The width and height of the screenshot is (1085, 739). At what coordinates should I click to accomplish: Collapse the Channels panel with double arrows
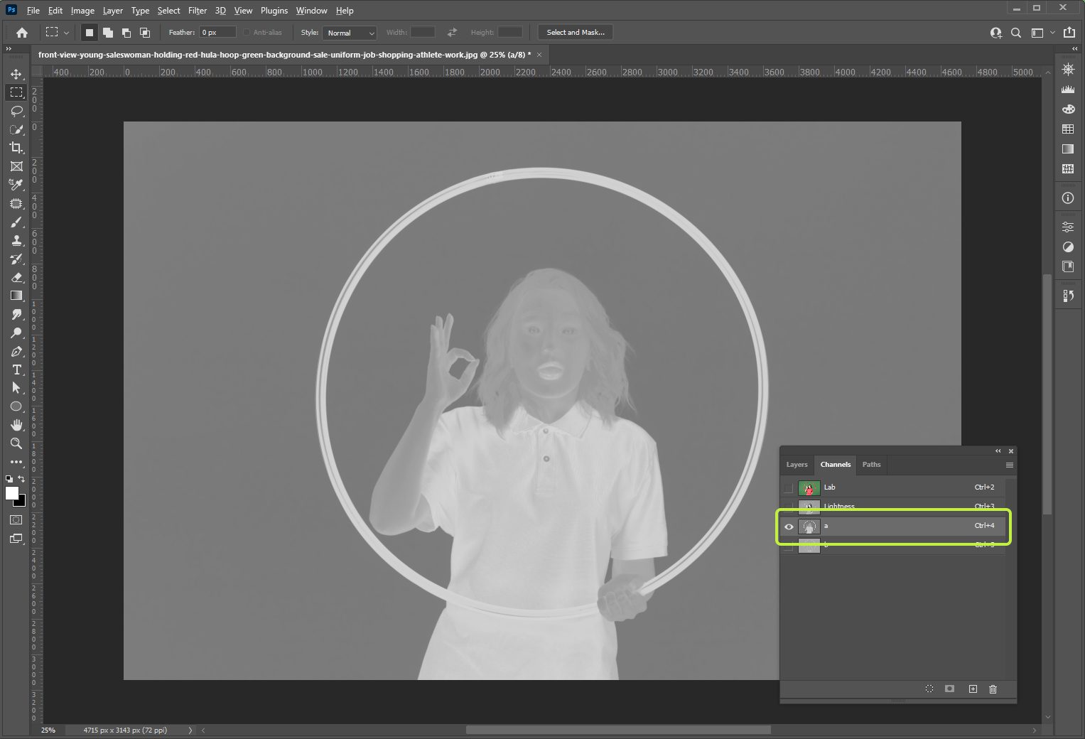[x=998, y=451]
